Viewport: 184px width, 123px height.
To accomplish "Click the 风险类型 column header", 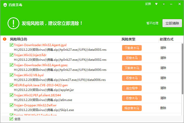I will point(128,39).
